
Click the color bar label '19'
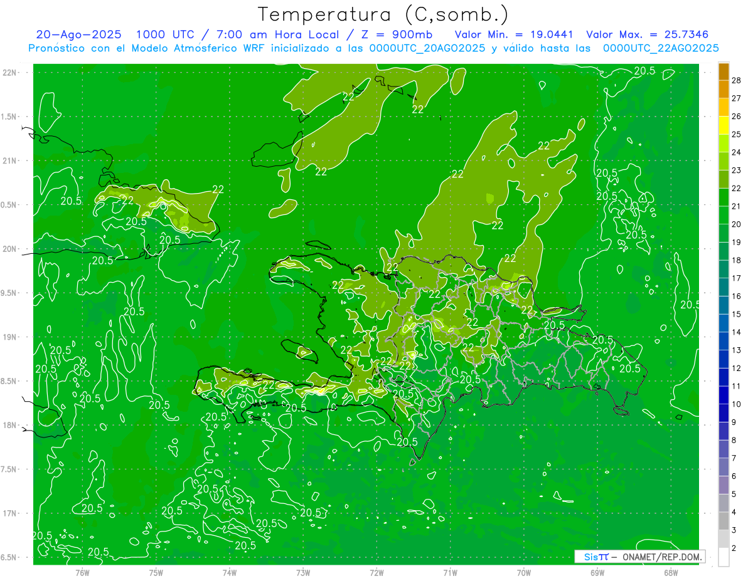[737, 242]
